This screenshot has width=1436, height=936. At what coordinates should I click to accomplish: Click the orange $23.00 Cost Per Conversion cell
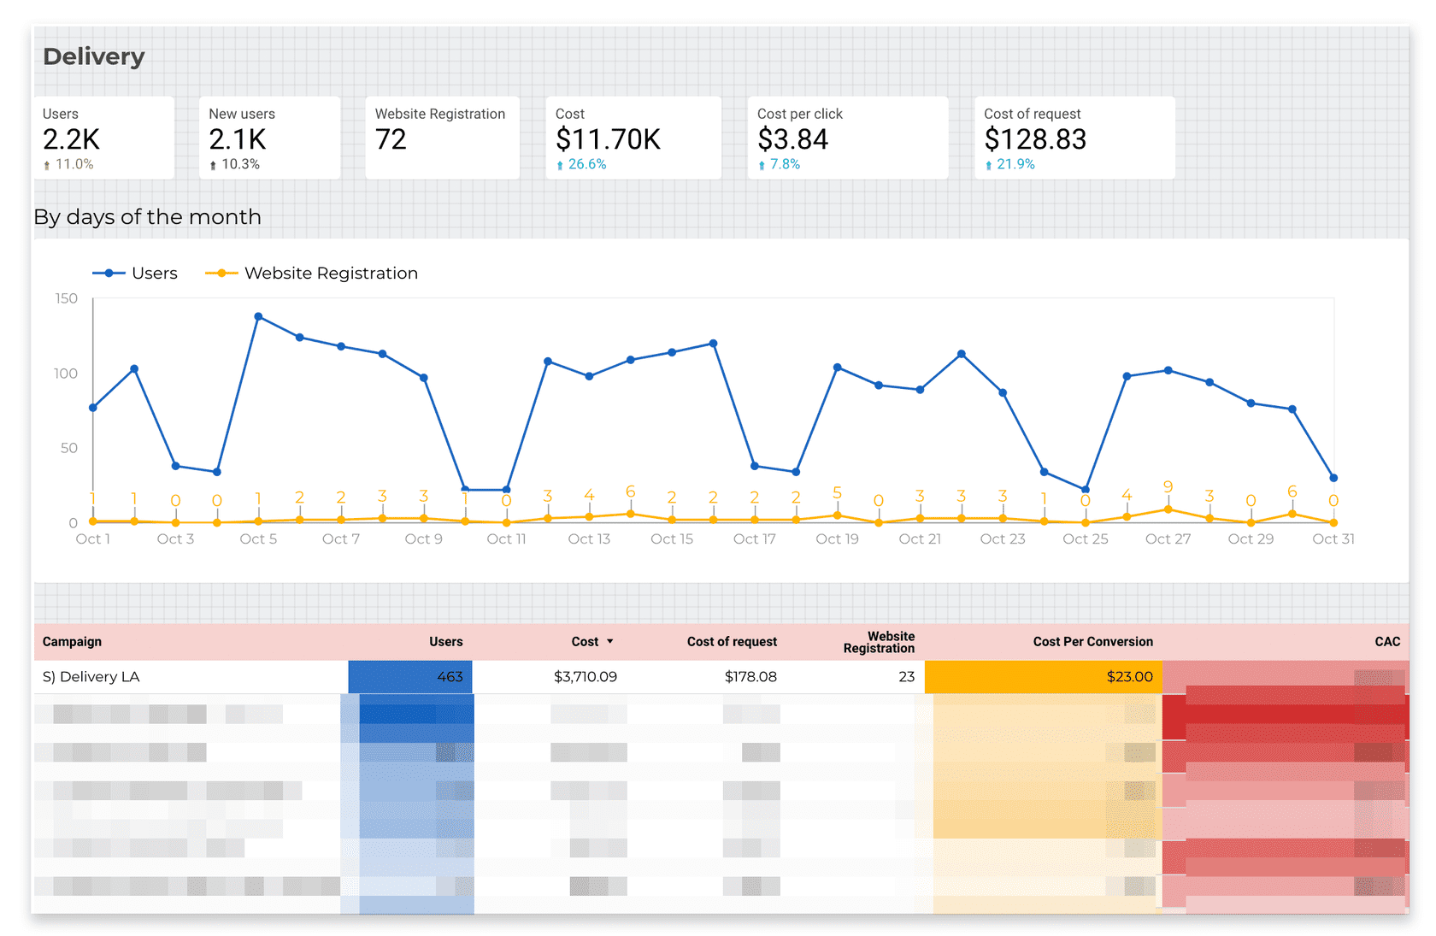pyautogui.click(x=1043, y=677)
